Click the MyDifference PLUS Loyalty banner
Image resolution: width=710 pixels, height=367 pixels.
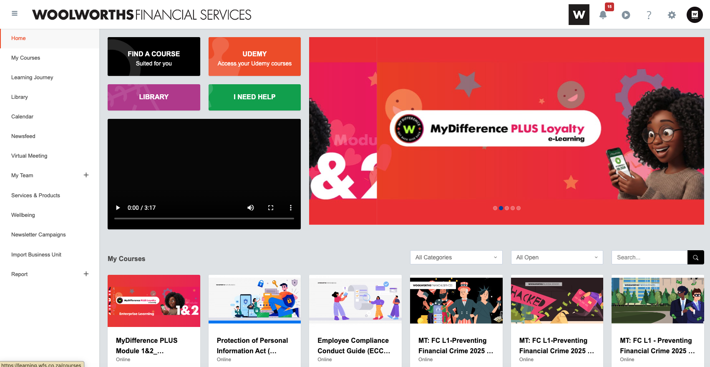506,131
